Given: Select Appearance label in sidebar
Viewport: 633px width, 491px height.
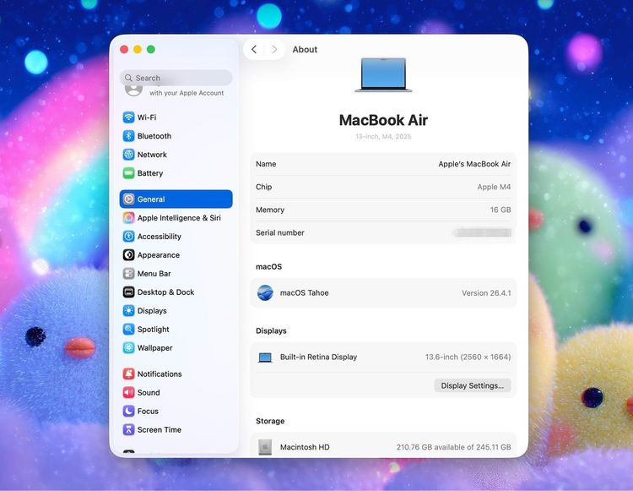Looking at the screenshot, I should point(159,254).
